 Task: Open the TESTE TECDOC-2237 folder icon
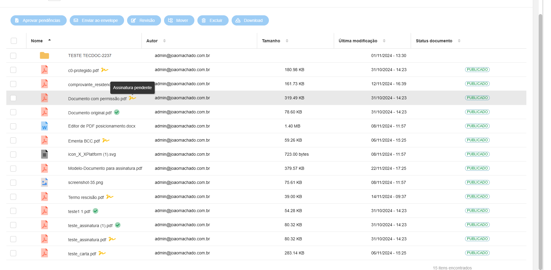44,55
